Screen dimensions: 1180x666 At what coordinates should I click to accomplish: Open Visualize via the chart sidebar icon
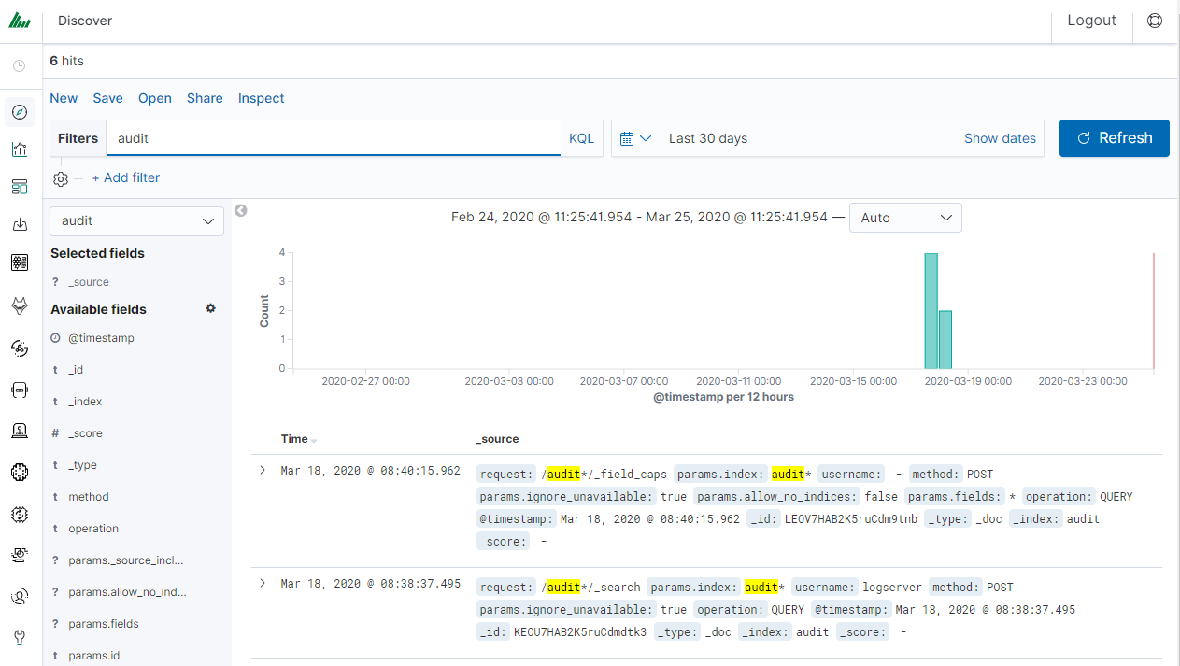20,149
